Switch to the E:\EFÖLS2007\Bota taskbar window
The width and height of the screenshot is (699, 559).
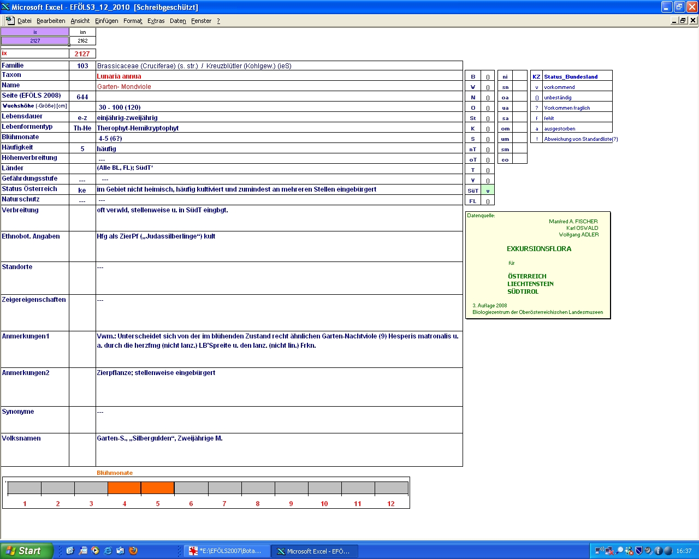coord(227,551)
